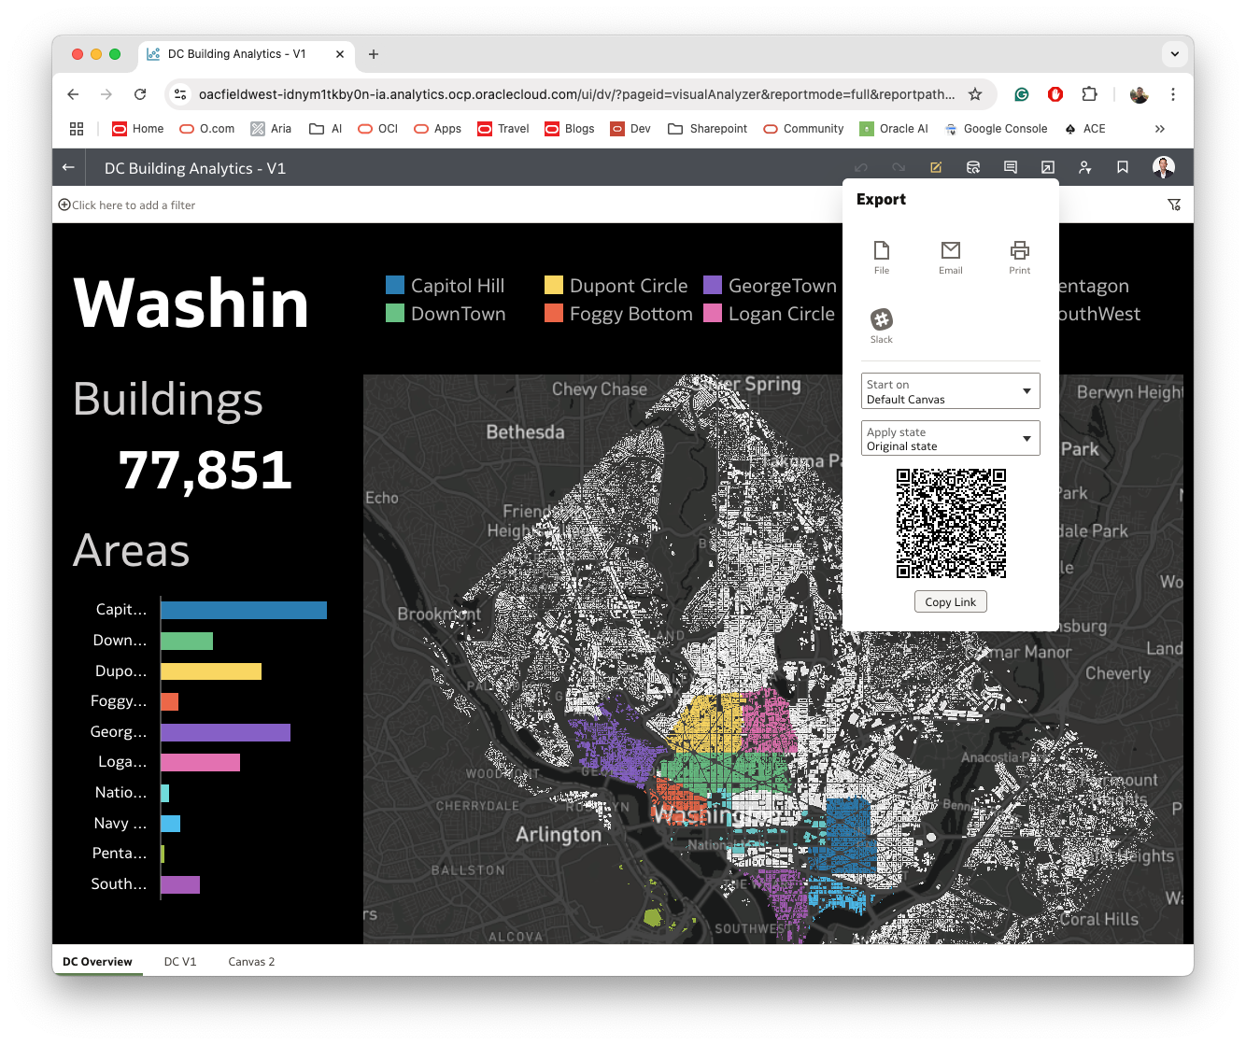
Task: Click the DownTown legend color swatch
Action: pyautogui.click(x=395, y=313)
